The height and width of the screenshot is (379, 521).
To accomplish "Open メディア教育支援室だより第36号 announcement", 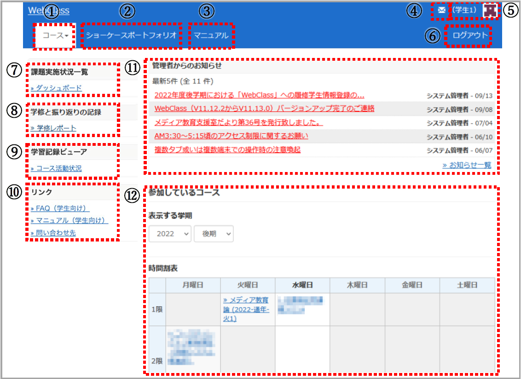I will 238,123.
